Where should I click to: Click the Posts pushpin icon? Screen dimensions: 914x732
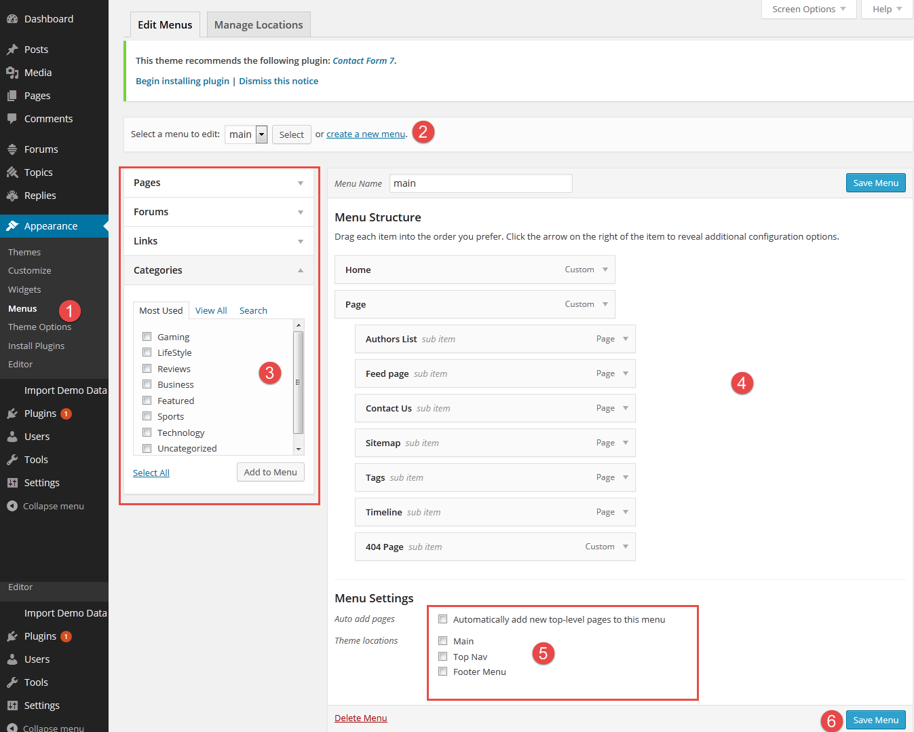click(x=12, y=50)
